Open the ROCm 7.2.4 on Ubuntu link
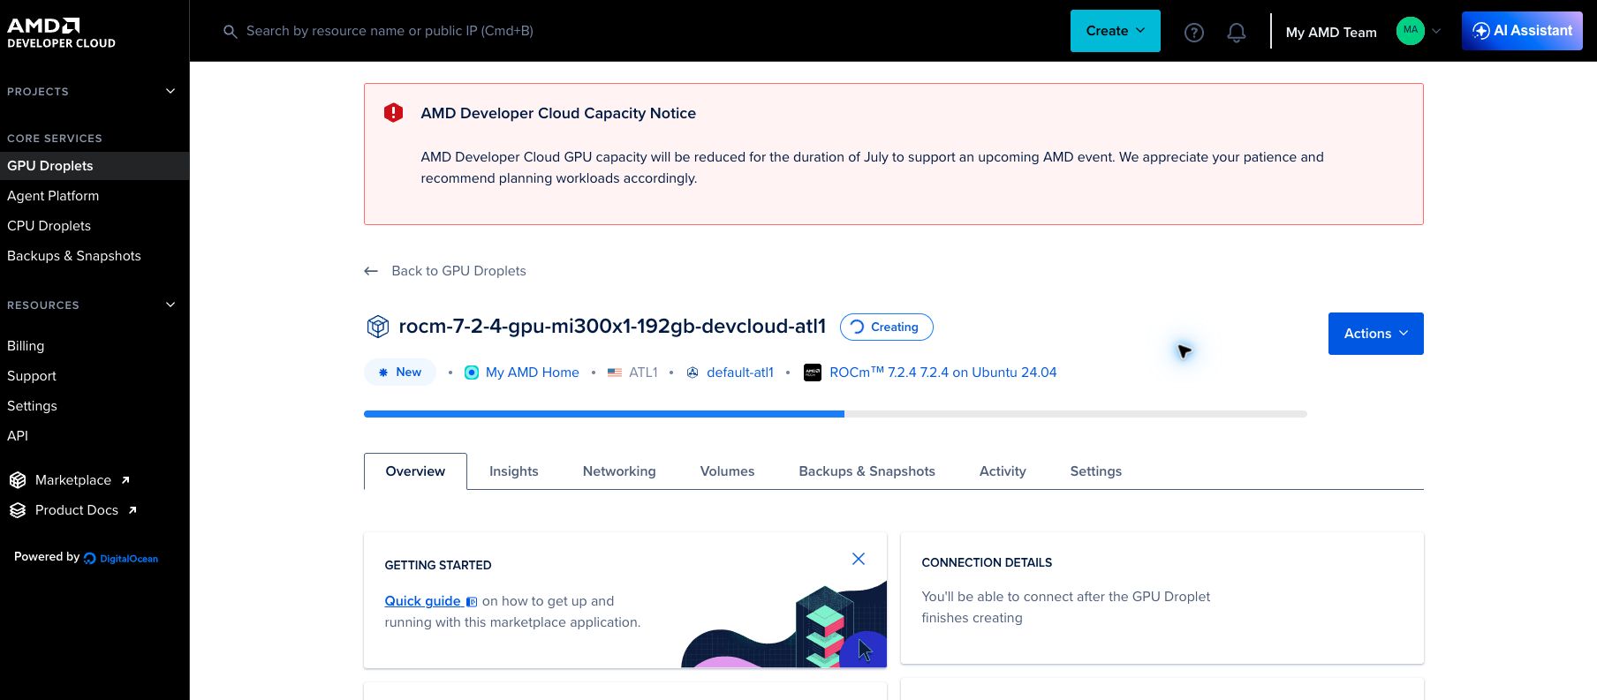This screenshot has width=1597, height=700. pyautogui.click(x=942, y=373)
